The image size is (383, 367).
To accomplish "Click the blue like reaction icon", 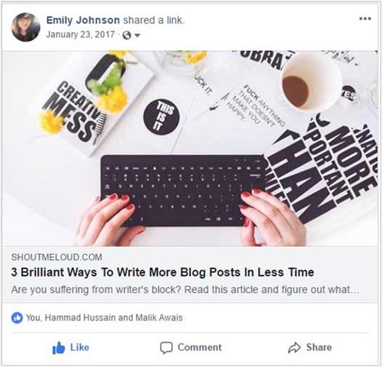I will (x=17, y=317).
